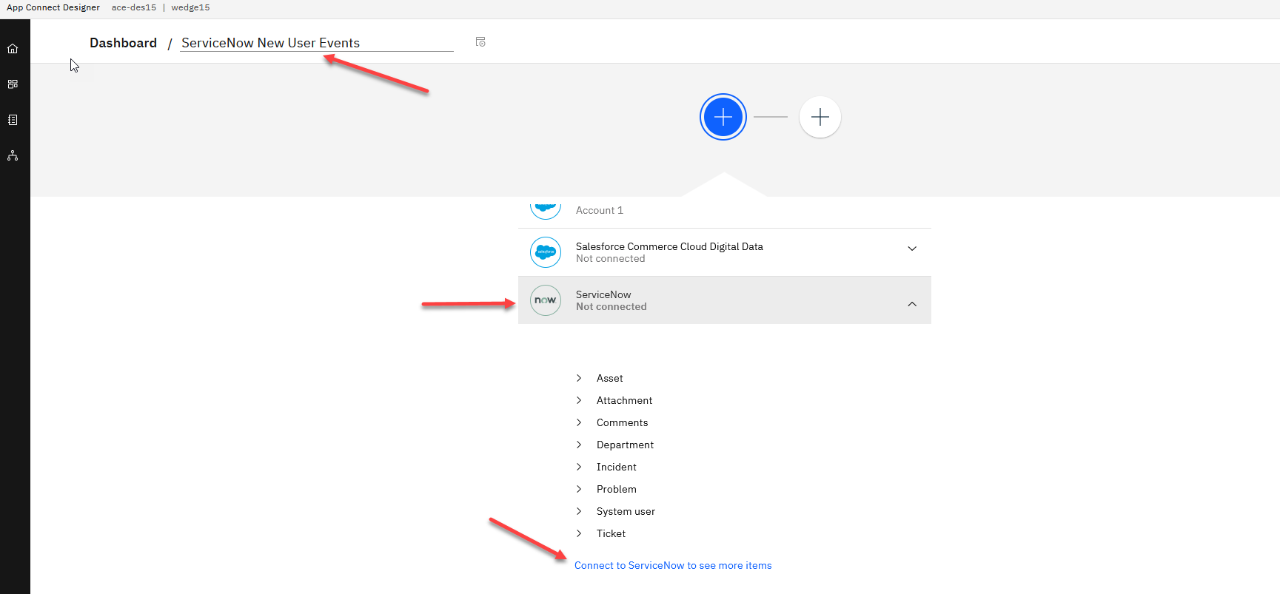Expand the System user object
This screenshot has height=594, width=1280.
[579, 511]
